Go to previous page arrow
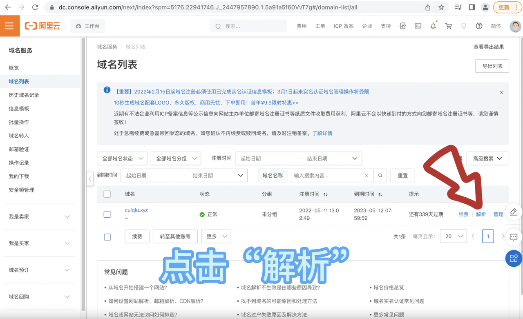Viewport: 523px width, 319px height. [x=473, y=236]
